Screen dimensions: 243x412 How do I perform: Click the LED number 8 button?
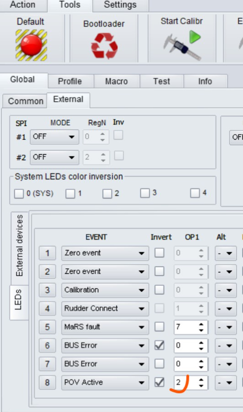click(47, 382)
